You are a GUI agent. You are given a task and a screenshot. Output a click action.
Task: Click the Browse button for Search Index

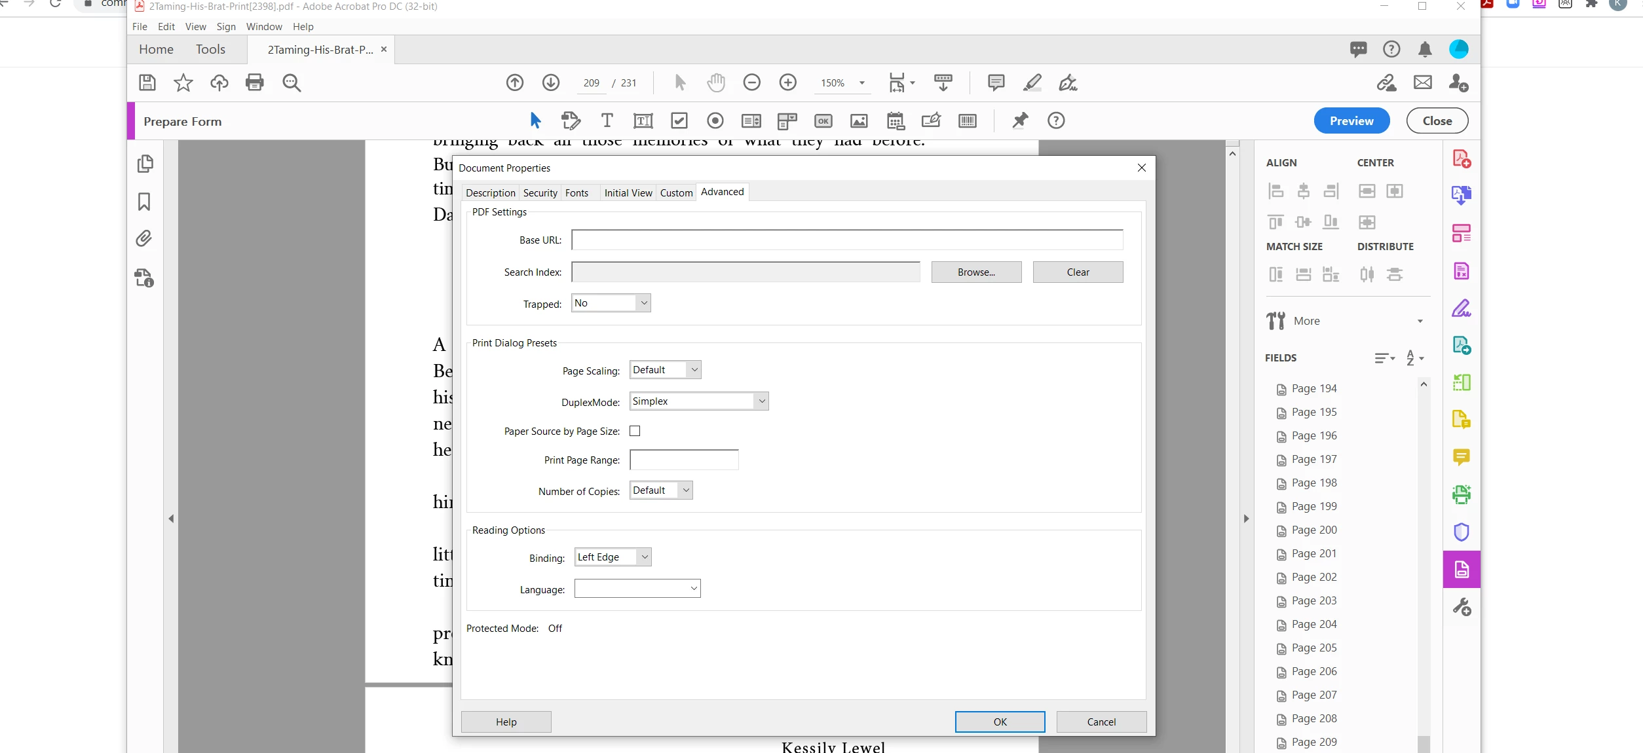click(976, 272)
